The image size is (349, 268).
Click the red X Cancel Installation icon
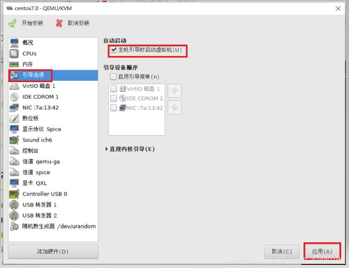tap(59, 23)
